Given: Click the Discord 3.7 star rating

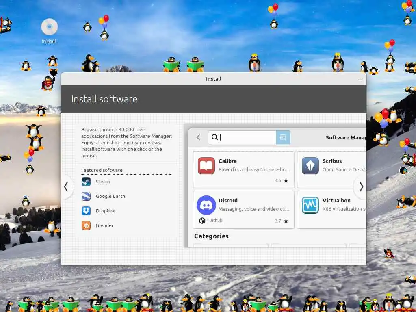Looking at the screenshot, I should pos(282,221).
